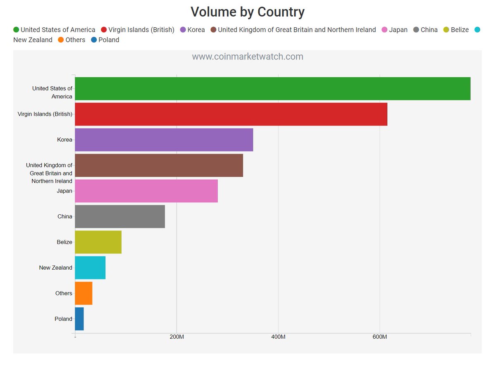The height and width of the screenshot is (370, 496).
Task: Click the pink Japan bar
Action: [146, 191]
